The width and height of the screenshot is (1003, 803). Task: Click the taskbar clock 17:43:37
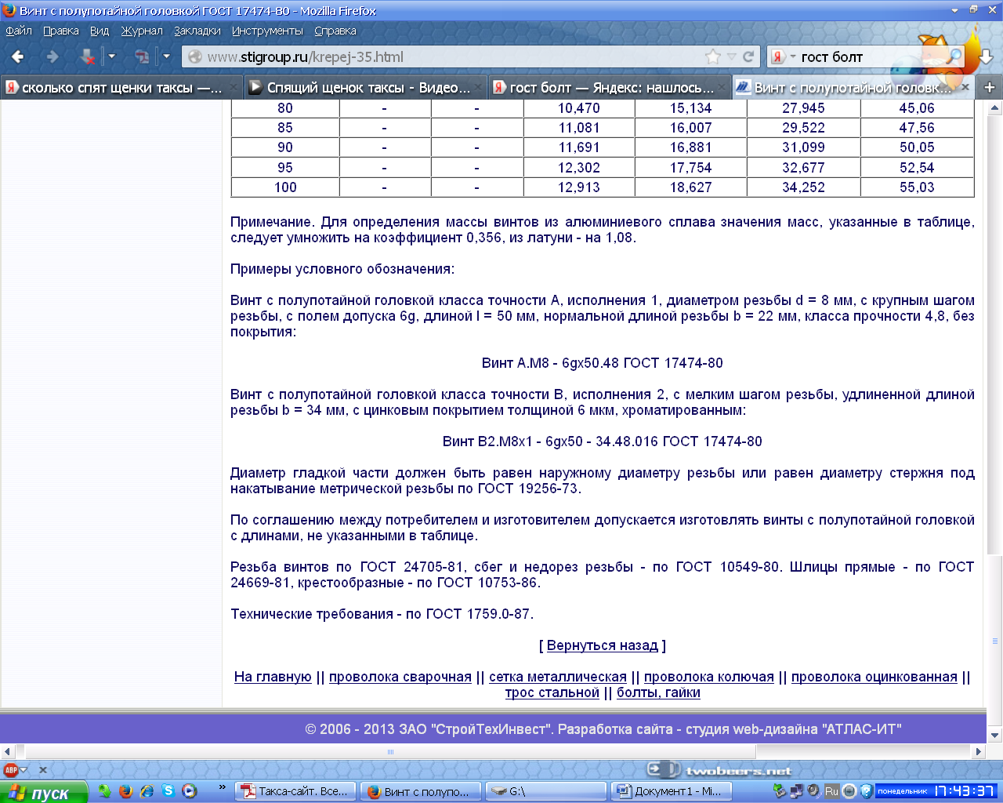coord(964,791)
